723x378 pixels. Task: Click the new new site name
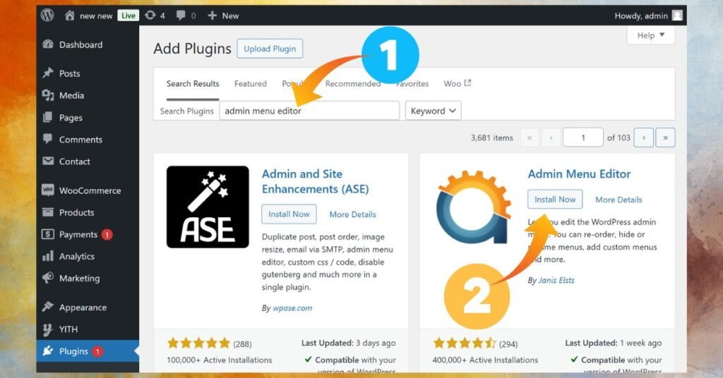[96, 16]
